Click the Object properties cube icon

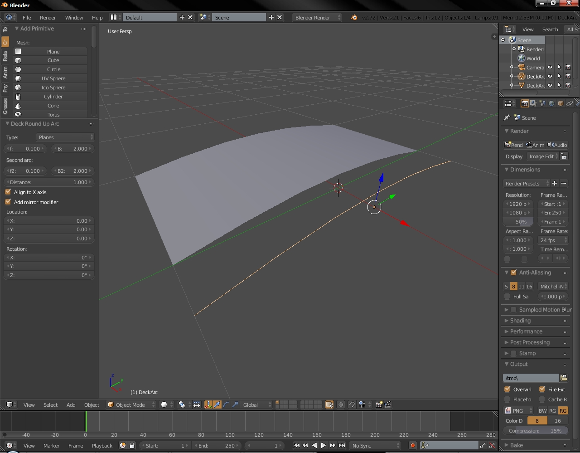(x=561, y=103)
